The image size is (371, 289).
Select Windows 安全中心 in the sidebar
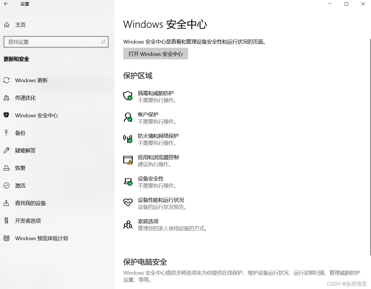37,115
